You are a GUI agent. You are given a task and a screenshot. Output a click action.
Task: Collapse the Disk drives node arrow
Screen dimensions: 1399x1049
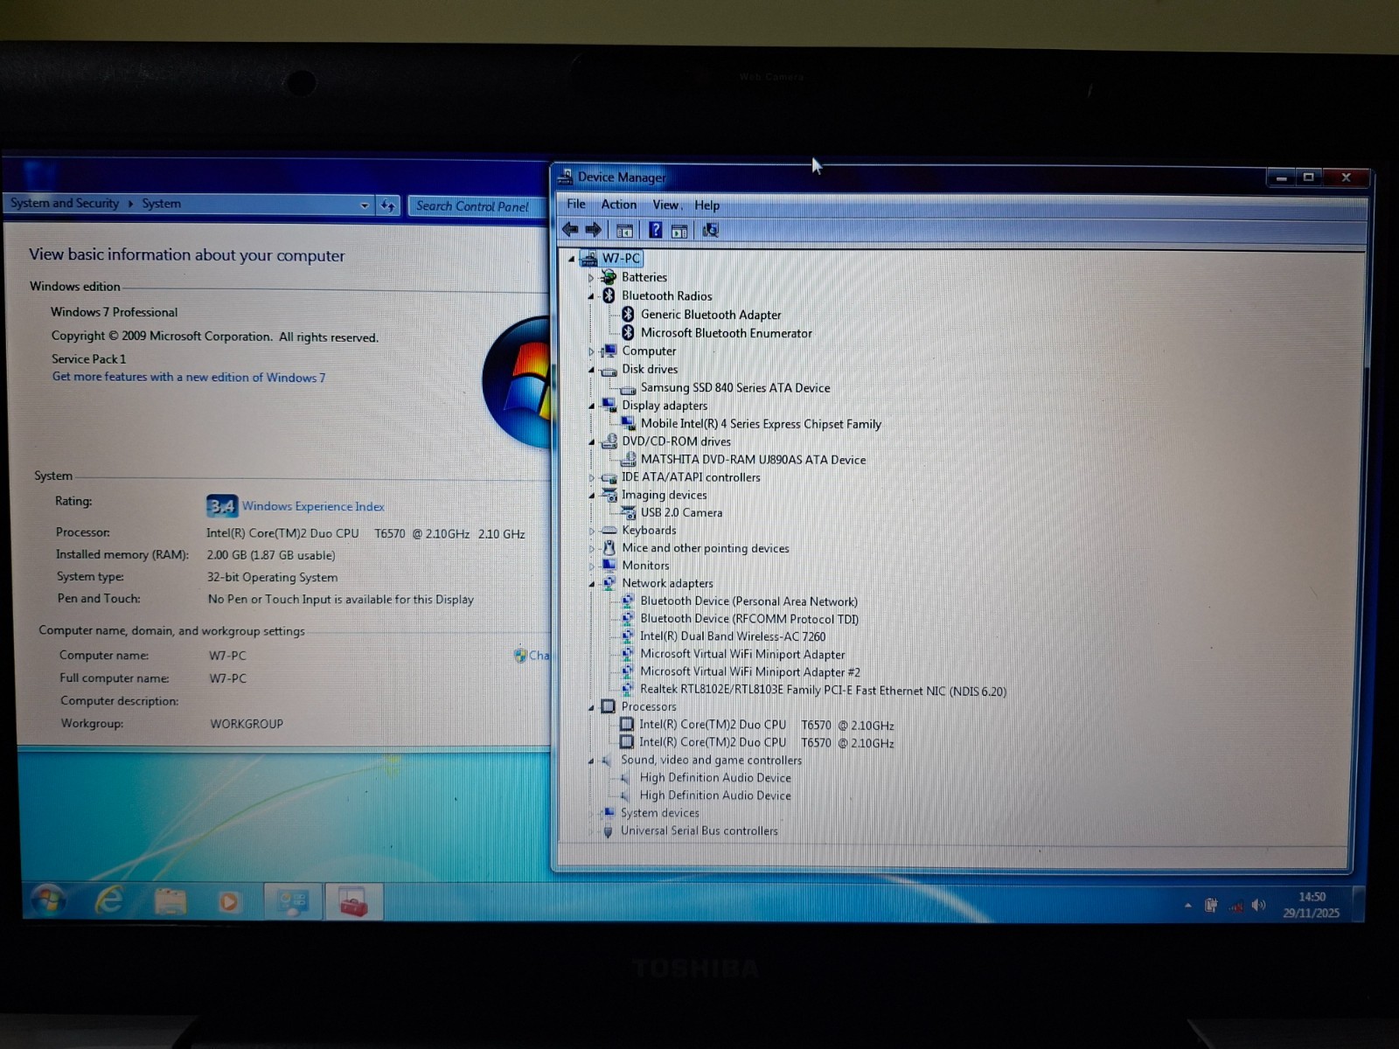[591, 371]
